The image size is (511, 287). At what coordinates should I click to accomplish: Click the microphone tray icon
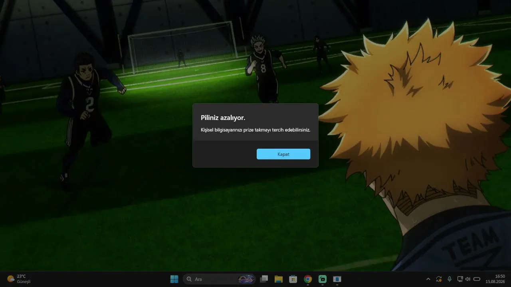click(x=450, y=279)
